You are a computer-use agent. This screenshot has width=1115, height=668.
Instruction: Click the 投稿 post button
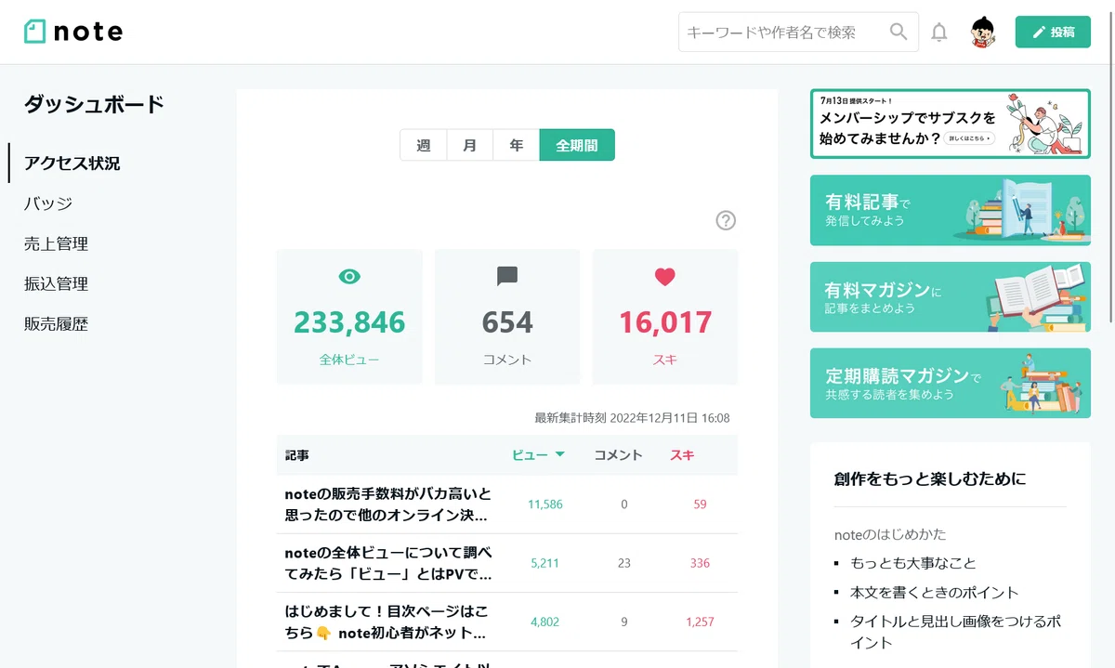click(x=1053, y=32)
